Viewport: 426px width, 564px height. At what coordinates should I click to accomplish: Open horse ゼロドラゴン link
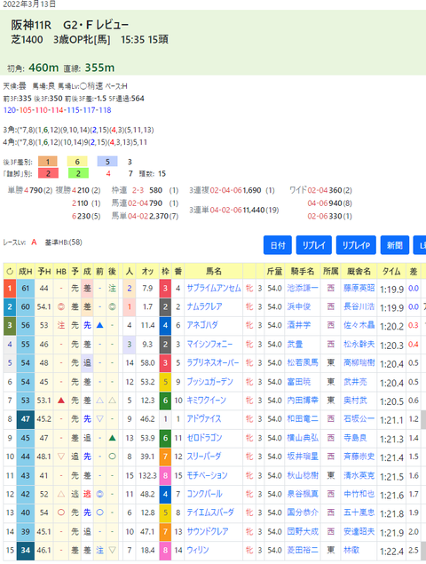[204, 438]
